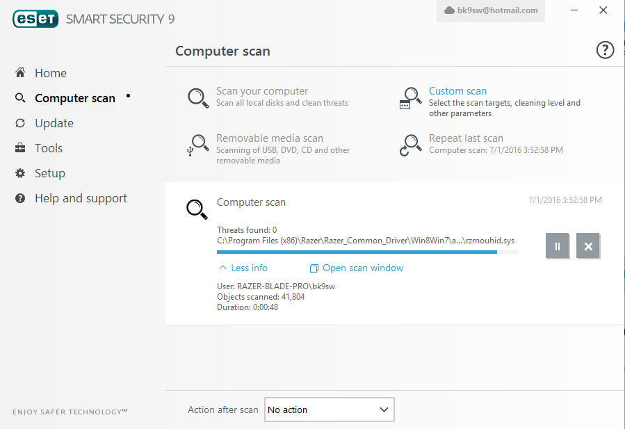
Task: Click the scan progress bar
Action: click(368, 252)
